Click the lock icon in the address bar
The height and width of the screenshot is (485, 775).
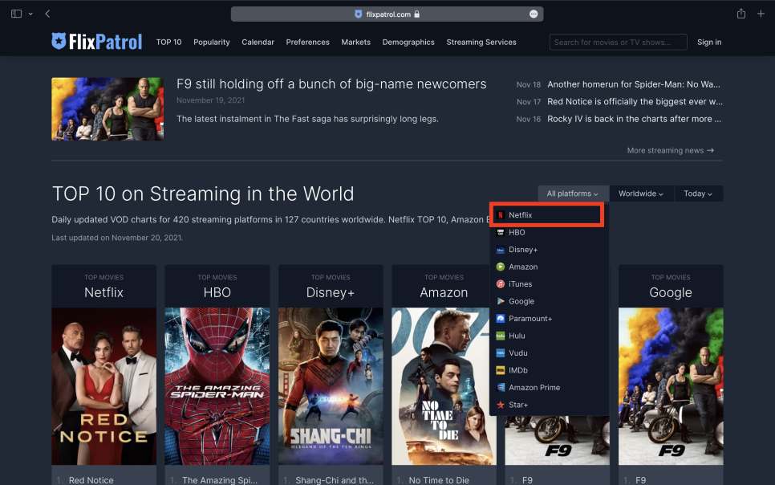point(416,14)
